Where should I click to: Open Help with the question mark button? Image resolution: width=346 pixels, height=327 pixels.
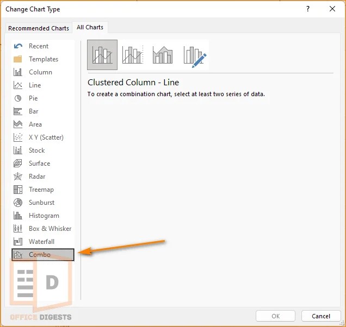point(308,9)
